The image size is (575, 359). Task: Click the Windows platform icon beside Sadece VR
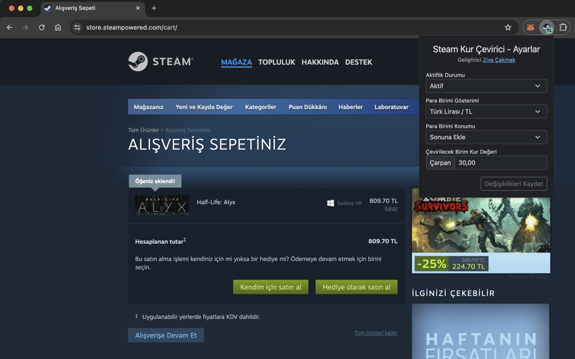(331, 203)
